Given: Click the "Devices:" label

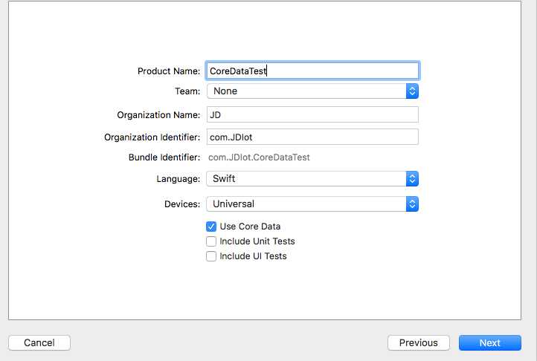Looking at the screenshot, I should [181, 204].
